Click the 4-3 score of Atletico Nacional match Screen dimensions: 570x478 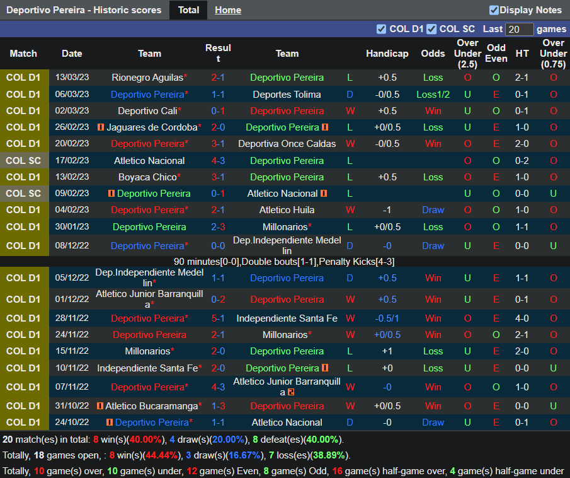click(218, 161)
